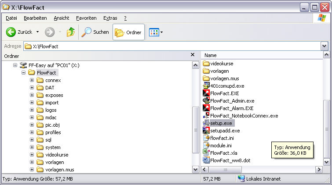Select the FlowFact_NotebookConnex.exe icon
This screenshot has width=332, height=185.
(x=206, y=116)
